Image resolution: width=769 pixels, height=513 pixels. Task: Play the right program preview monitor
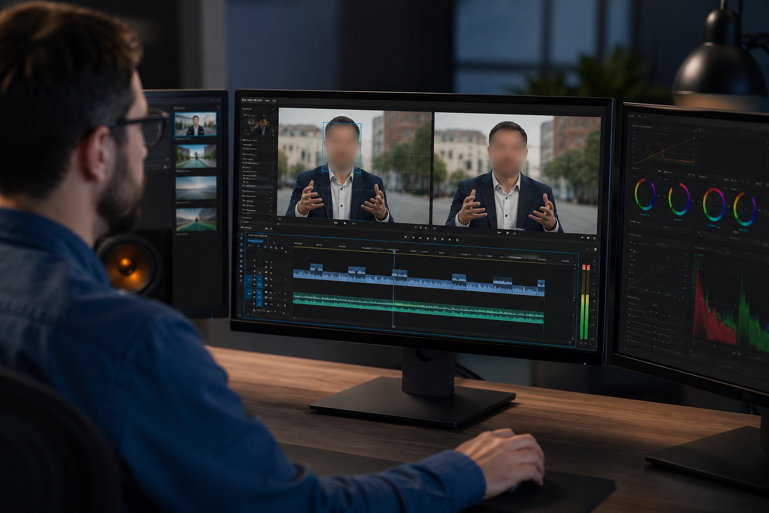coord(508,232)
